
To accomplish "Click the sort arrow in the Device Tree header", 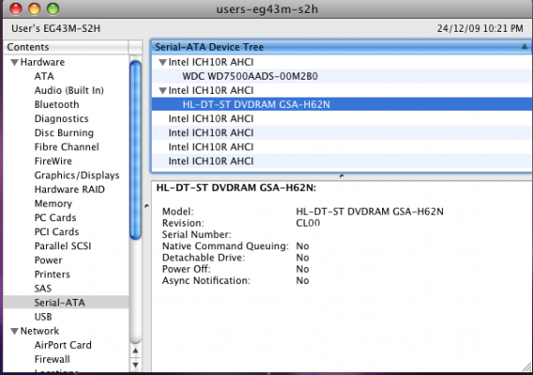I will (x=525, y=47).
